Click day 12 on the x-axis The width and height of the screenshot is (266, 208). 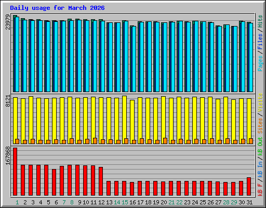click(x=101, y=202)
